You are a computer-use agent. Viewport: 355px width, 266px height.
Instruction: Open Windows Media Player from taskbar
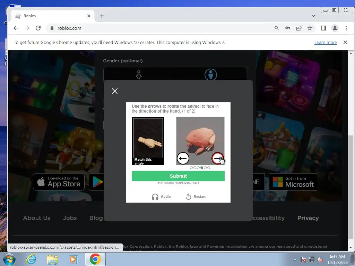click(x=73, y=259)
